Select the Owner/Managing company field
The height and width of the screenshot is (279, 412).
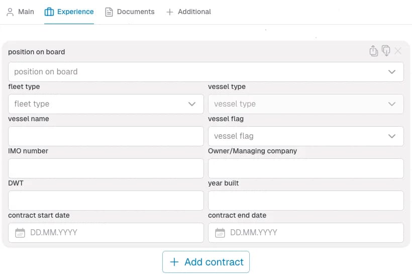coord(305,168)
